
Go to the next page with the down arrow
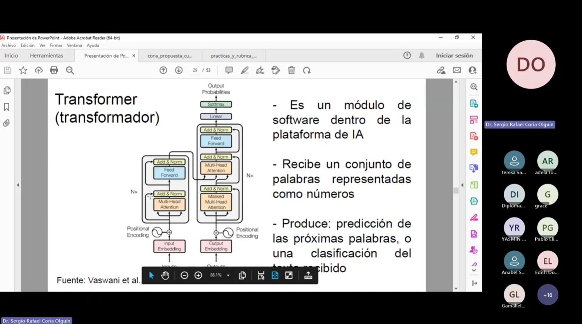[x=179, y=70]
